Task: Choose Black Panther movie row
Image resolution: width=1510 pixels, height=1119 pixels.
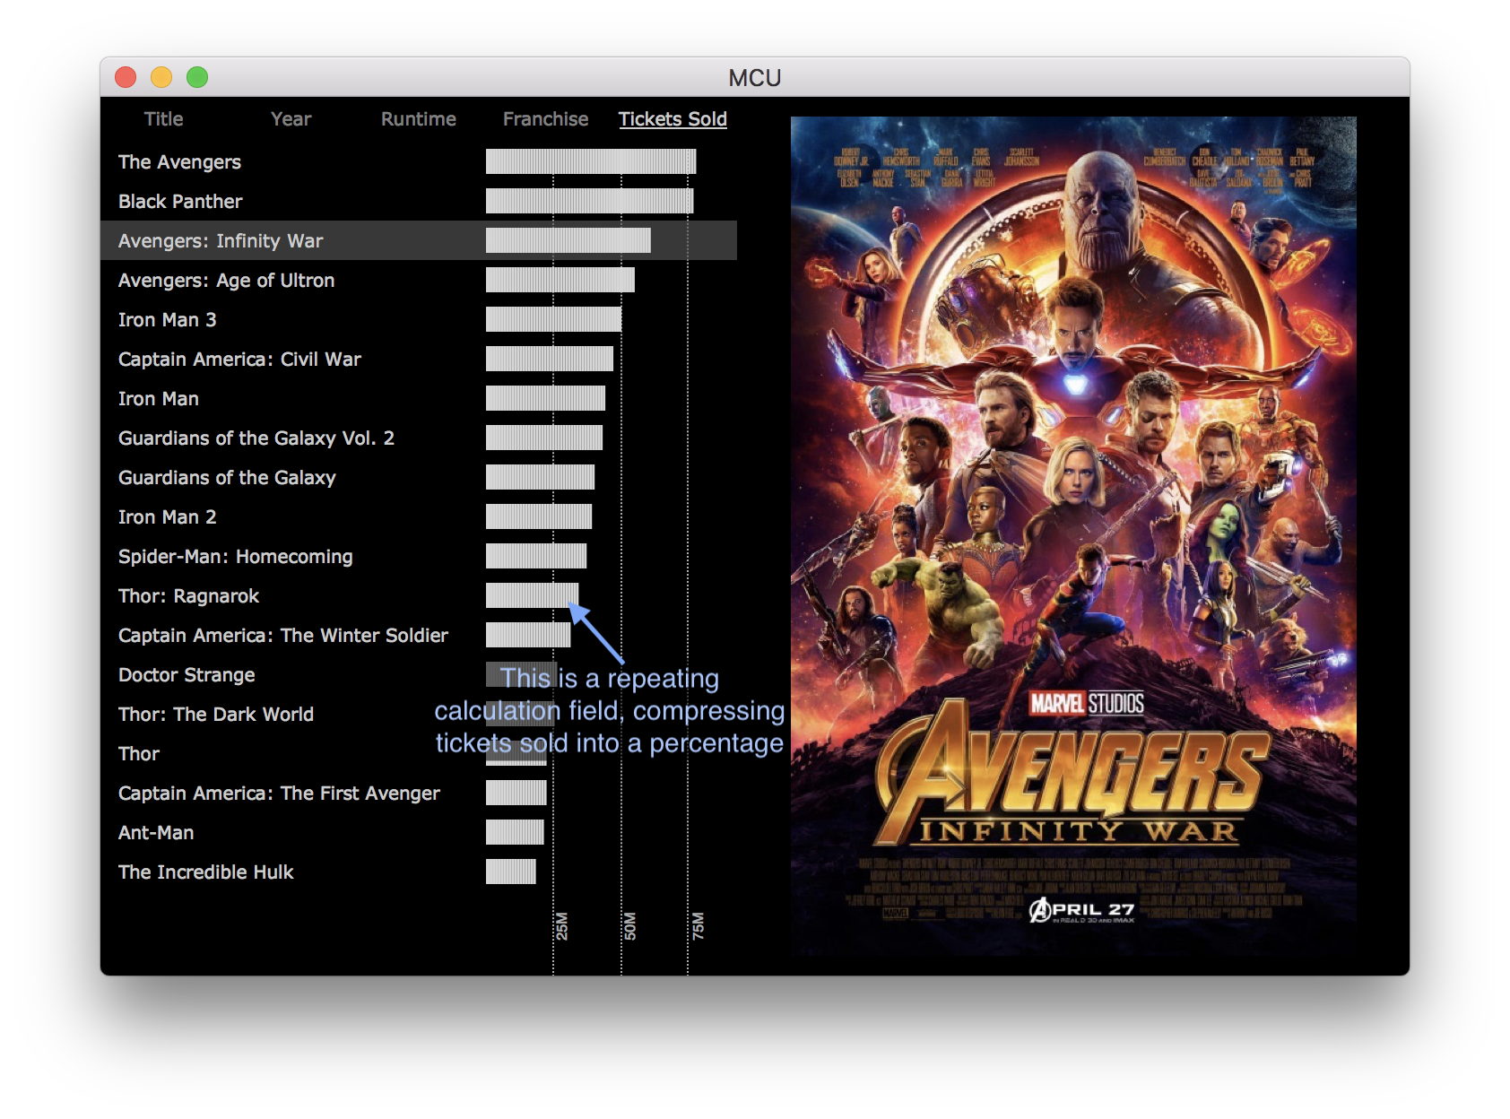Action: (x=180, y=202)
